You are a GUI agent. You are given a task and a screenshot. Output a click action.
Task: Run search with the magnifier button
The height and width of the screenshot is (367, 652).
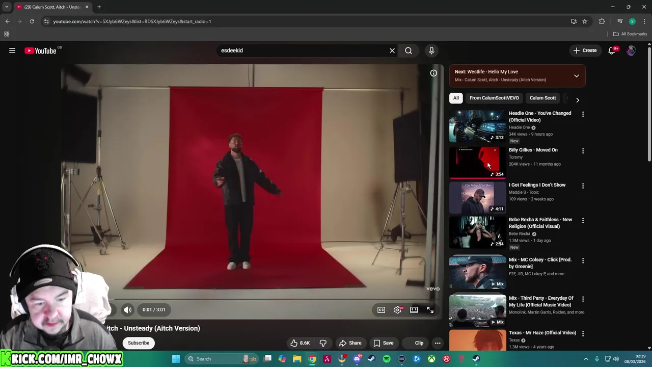click(x=409, y=50)
